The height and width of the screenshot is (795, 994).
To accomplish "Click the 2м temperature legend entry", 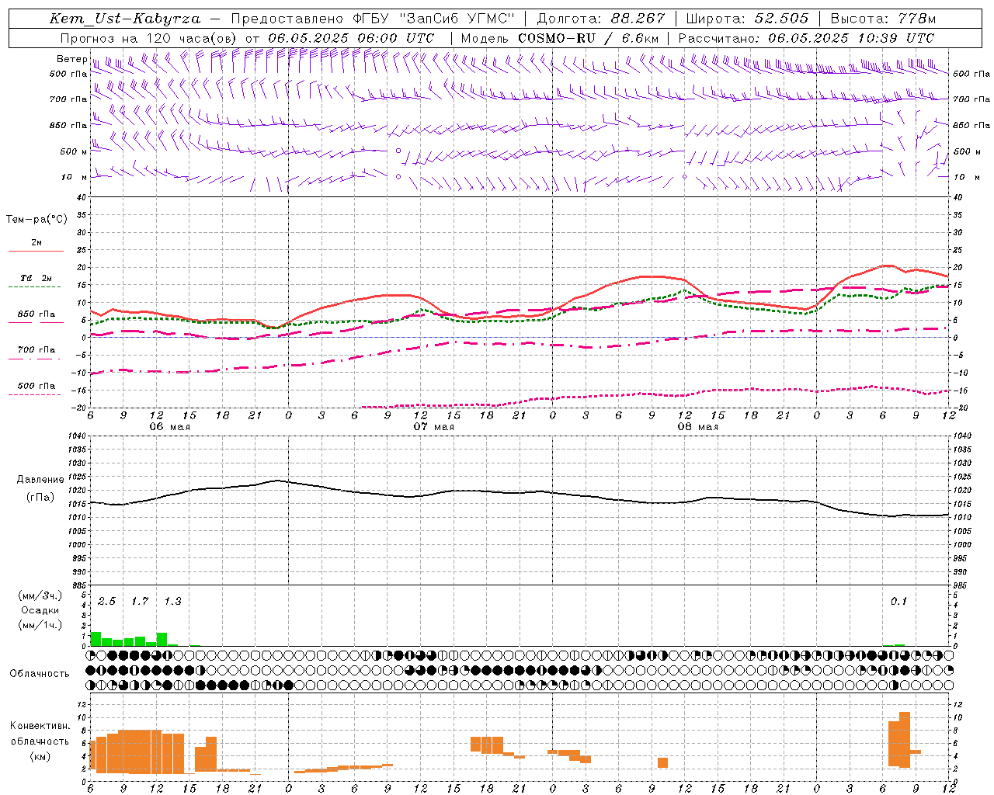I will (x=36, y=243).
